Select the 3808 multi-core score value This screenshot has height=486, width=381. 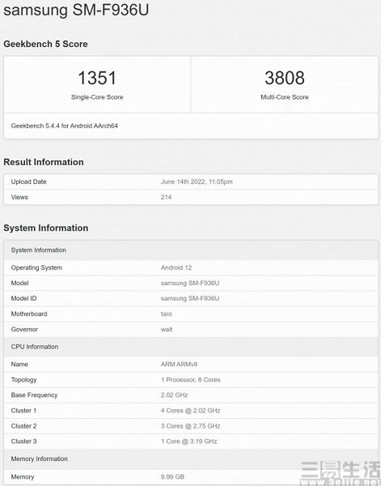pos(285,78)
